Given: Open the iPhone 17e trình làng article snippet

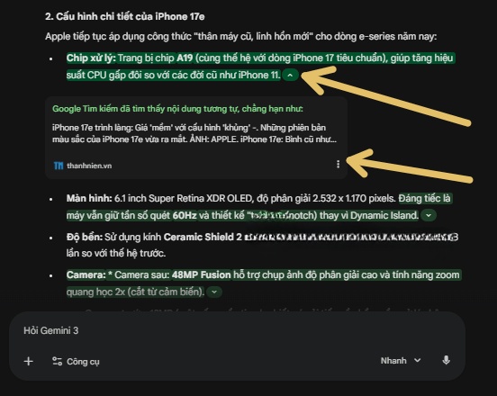Looking at the screenshot, I should point(194,133).
